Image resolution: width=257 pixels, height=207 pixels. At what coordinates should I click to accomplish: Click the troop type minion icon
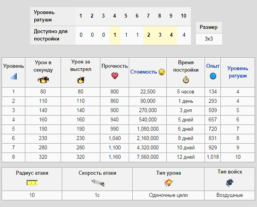[x=230, y=182]
